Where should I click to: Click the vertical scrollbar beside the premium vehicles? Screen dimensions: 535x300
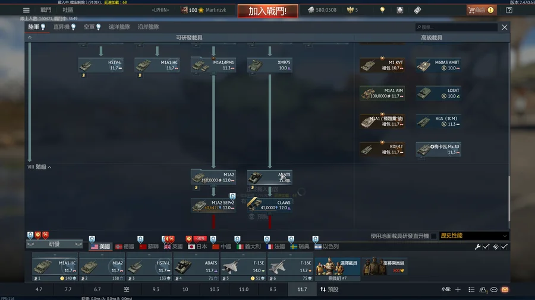(x=509, y=198)
